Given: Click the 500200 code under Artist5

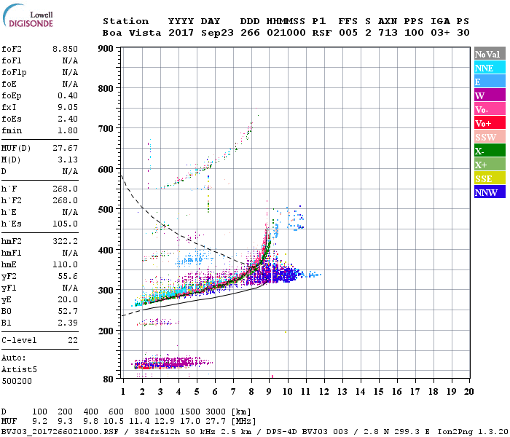Looking at the screenshot, I should click(x=17, y=381).
